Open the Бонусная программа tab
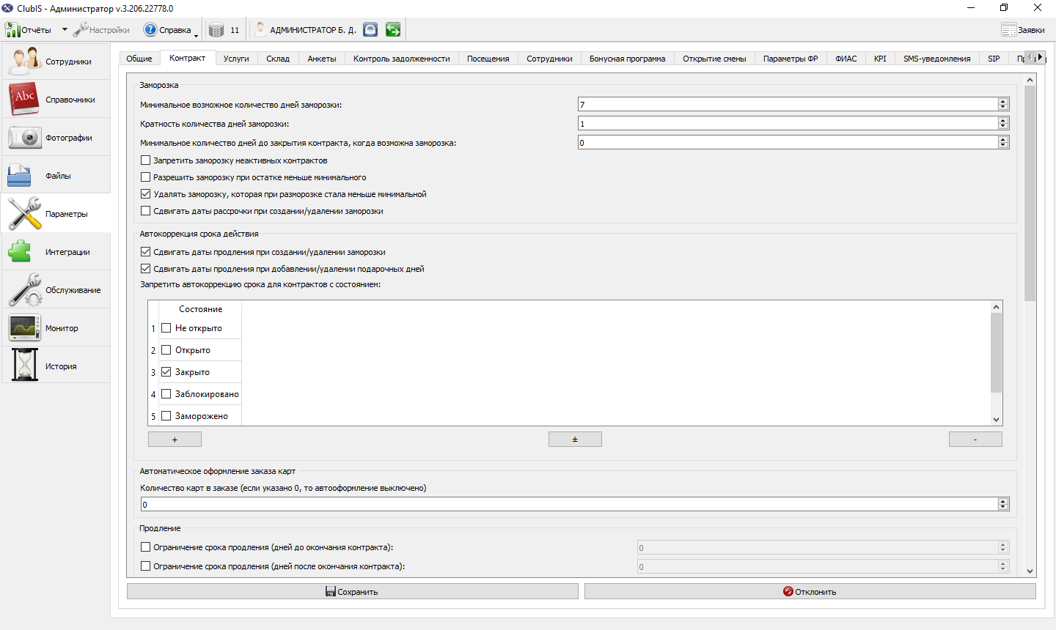 628,59
